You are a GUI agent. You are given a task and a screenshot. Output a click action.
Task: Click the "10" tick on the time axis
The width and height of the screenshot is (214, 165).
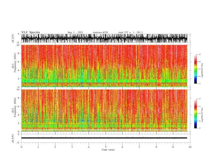click(x=190, y=147)
